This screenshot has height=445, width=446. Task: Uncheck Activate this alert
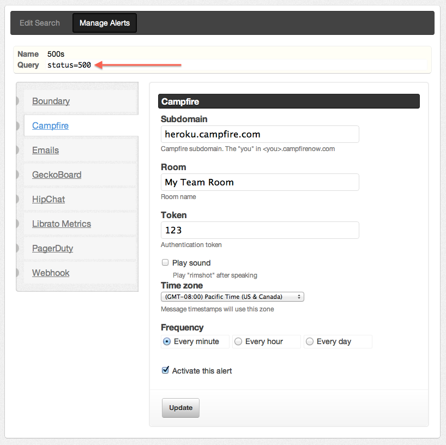(x=165, y=370)
